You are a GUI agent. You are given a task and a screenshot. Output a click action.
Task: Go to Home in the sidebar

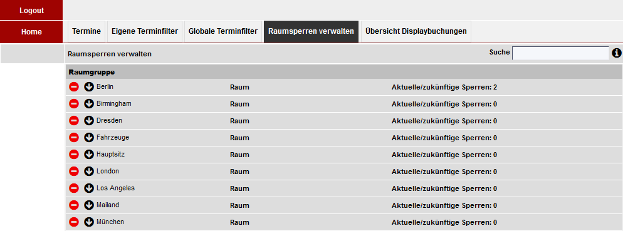[31, 32]
